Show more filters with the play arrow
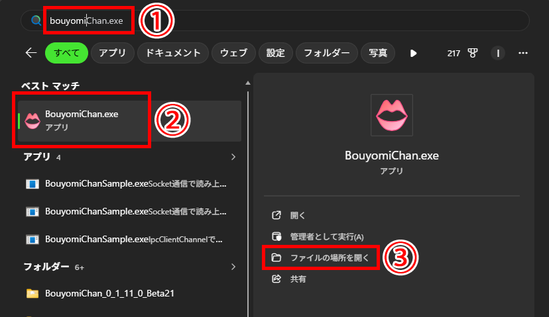This screenshot has height=317, width=549. pos(414,53)
